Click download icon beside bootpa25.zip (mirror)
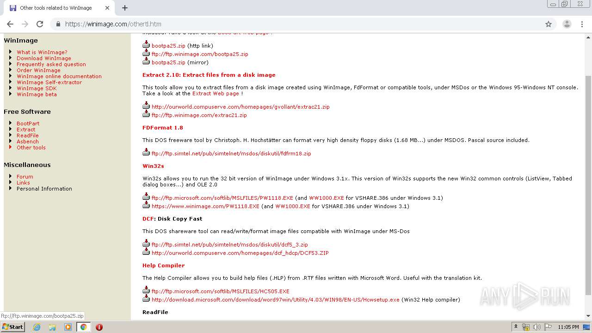The width and height of the screenshot is (592, 333). (146, 61)
